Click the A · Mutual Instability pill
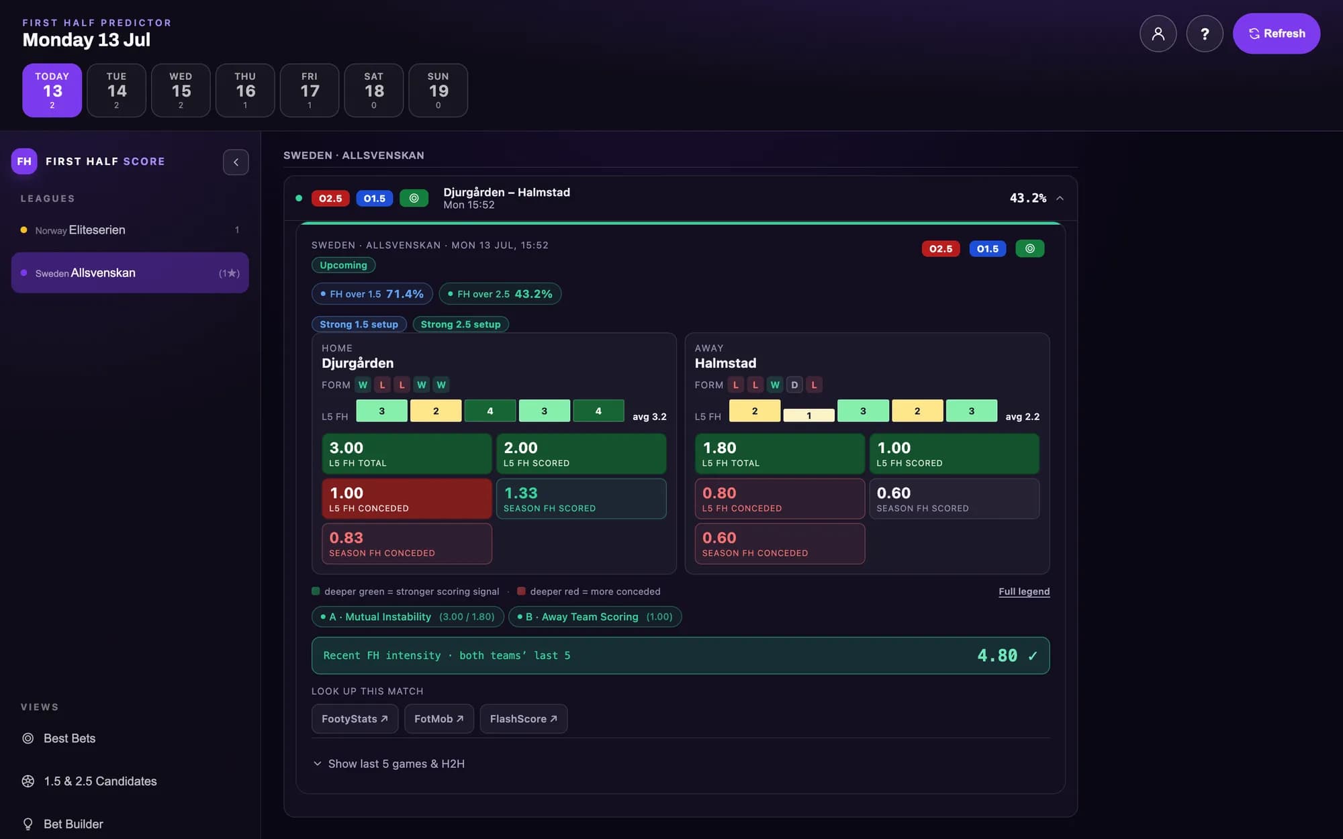 point(408,617)
